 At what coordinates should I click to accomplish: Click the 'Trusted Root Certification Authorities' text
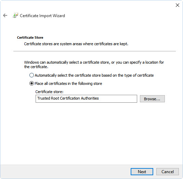coord(68,98)
